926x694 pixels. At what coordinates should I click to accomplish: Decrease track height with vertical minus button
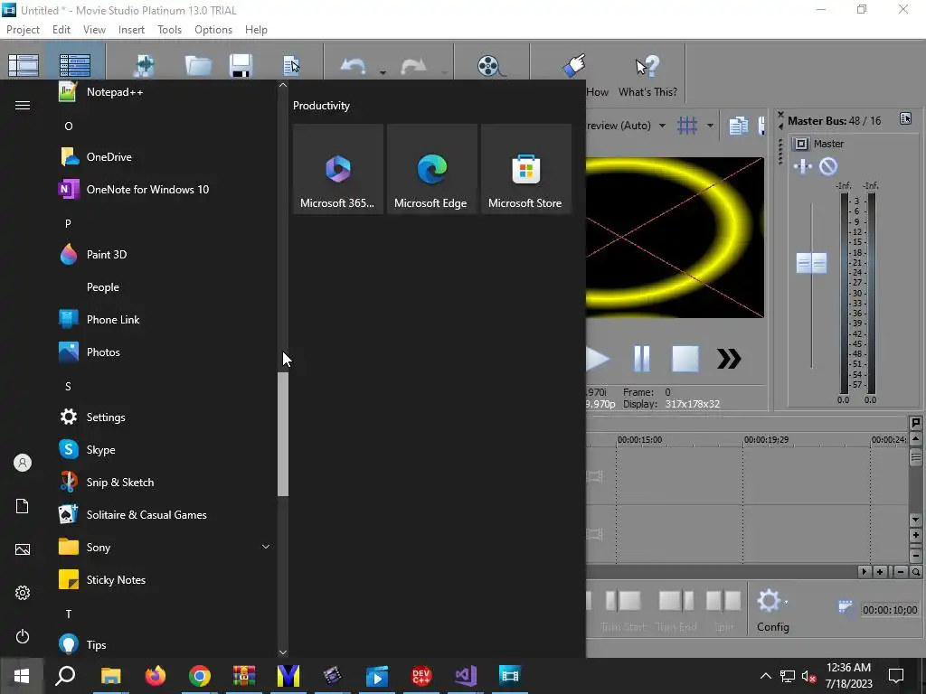(915, 556)
